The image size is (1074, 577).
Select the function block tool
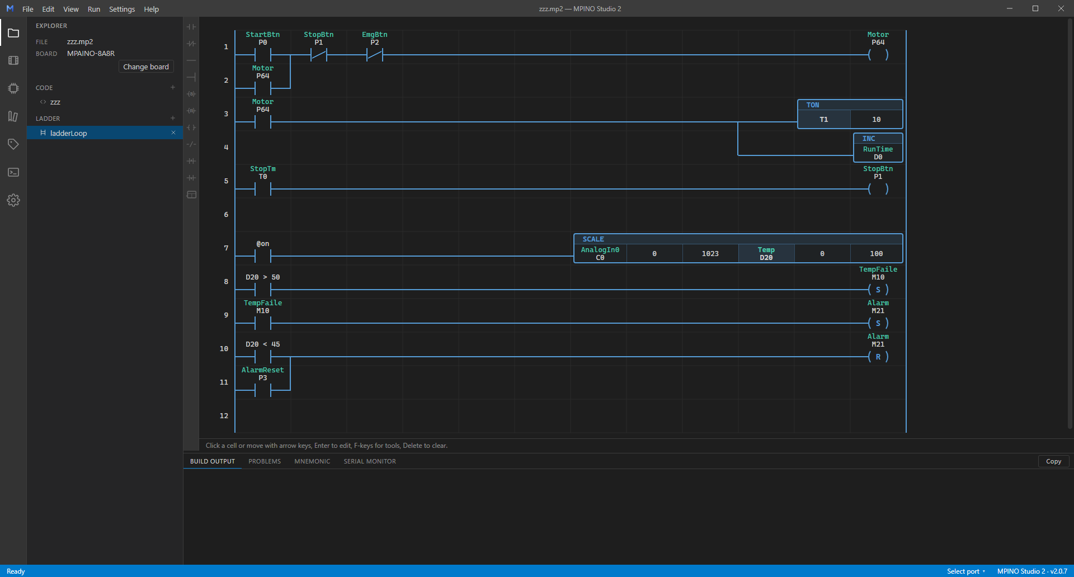(x=191, y=195)
